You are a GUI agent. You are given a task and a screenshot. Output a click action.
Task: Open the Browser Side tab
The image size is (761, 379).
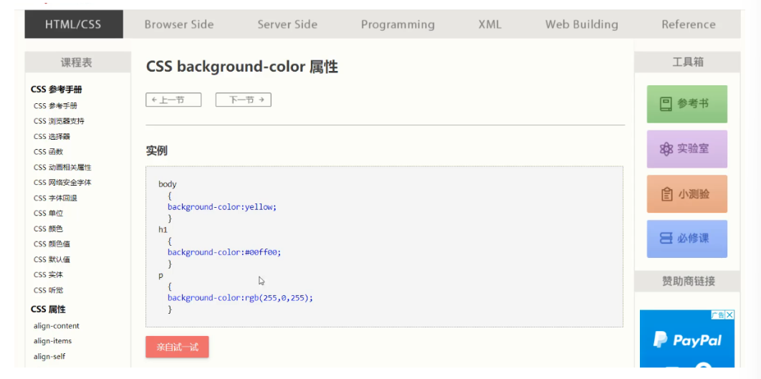179,24
